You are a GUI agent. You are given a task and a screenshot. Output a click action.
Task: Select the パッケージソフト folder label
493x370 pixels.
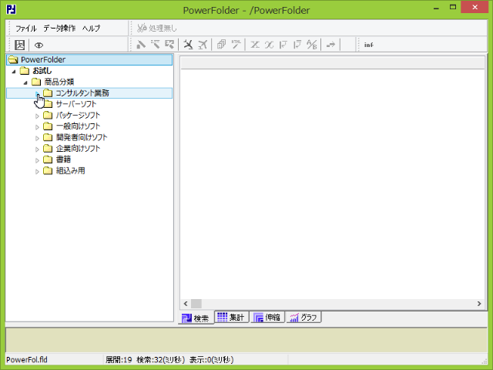click(x=78, y=115)
